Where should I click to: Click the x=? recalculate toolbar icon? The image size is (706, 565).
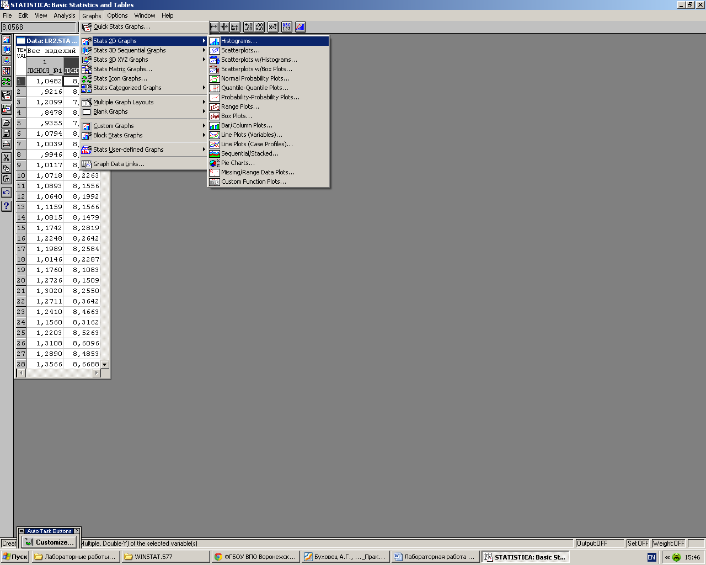(x=273, y=27)
